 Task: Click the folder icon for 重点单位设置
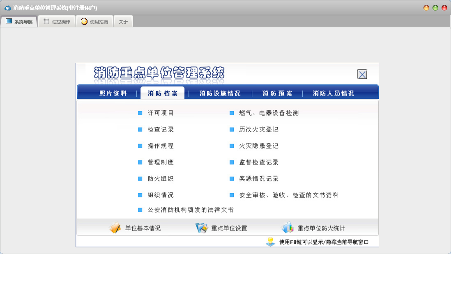point(202,228)
